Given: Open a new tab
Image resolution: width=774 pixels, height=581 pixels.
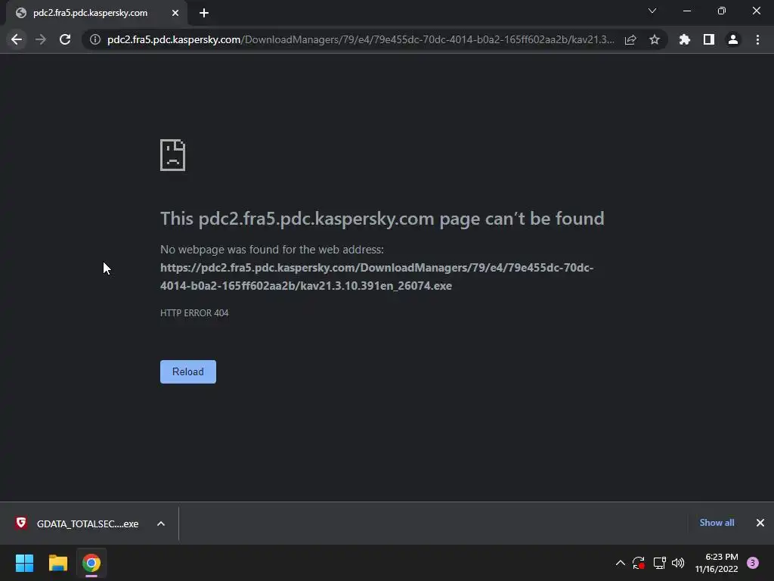Looking at the screenshot, I should (x=204, y=13).
